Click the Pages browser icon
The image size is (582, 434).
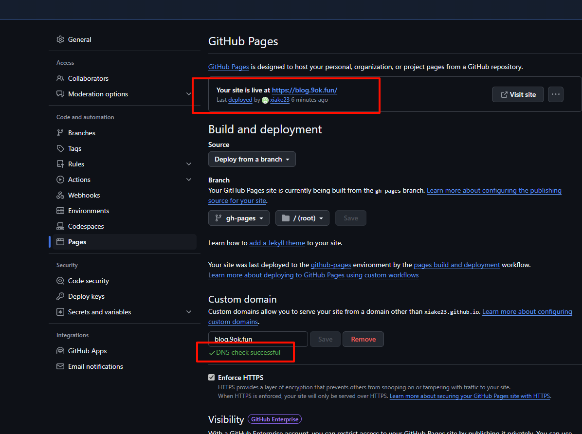(60, 242)
